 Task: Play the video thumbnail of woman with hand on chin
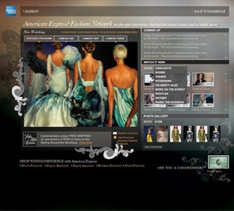[203, 80]
